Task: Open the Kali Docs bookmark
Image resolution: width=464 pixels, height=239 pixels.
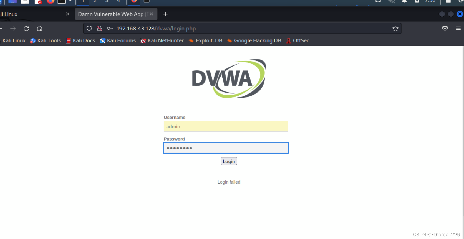Action: click(80, 40)
